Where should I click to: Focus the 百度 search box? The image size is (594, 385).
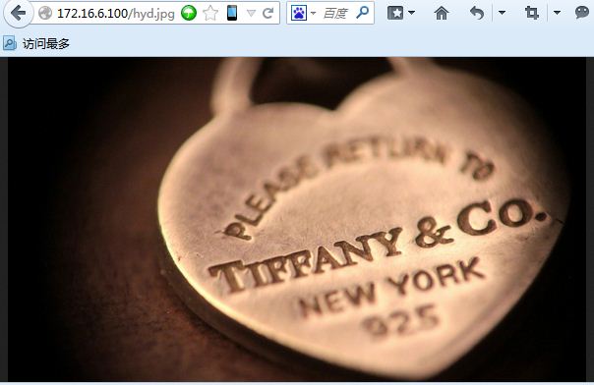pos(336,13)
